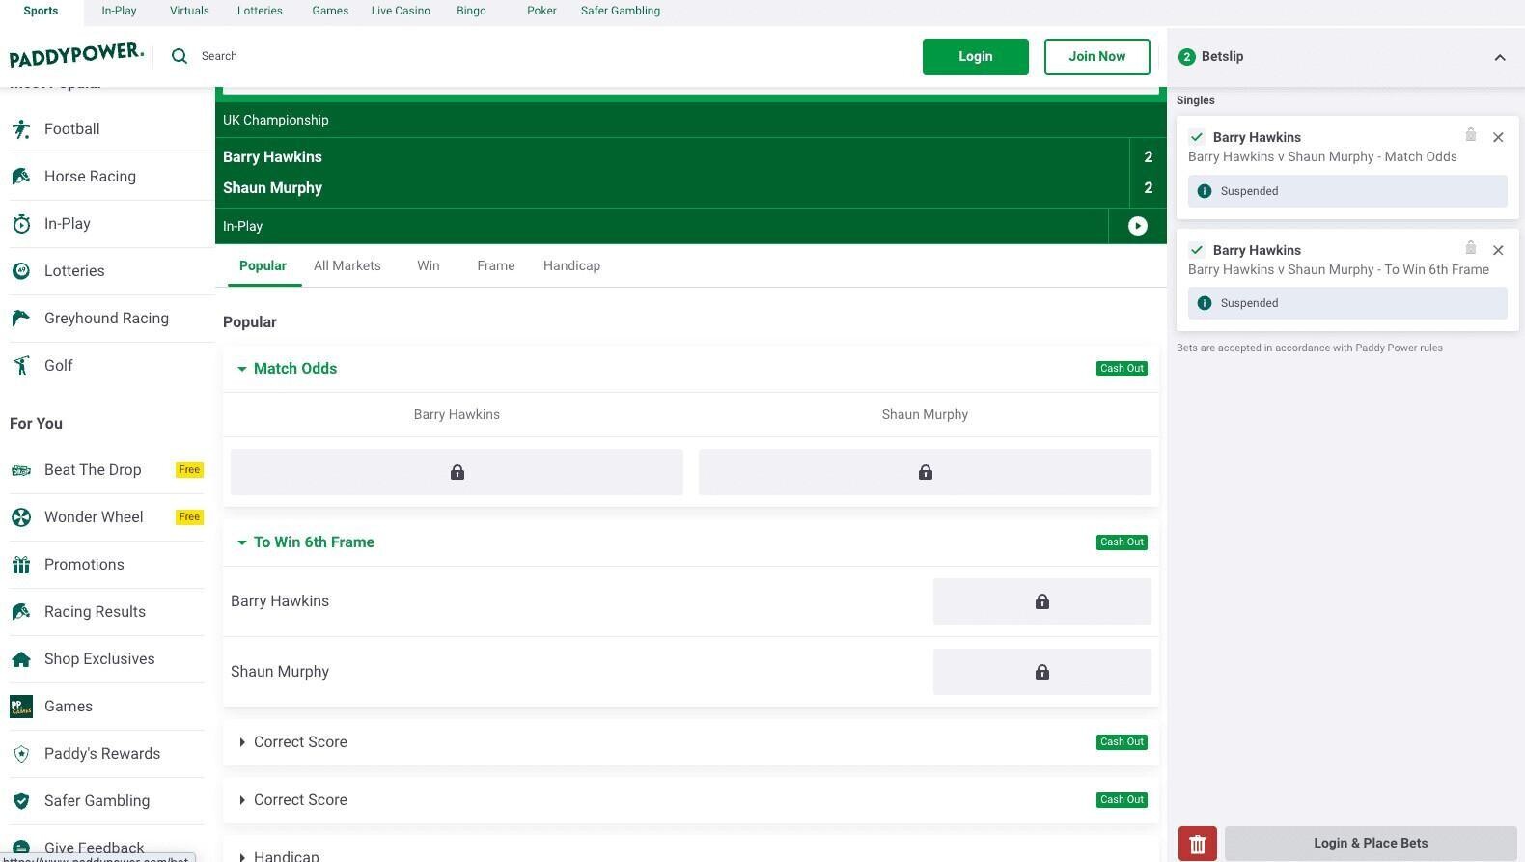Screen dimensions: 1525x862
Task: Click the Racing Results icon
Action: (x=21, y=612)
